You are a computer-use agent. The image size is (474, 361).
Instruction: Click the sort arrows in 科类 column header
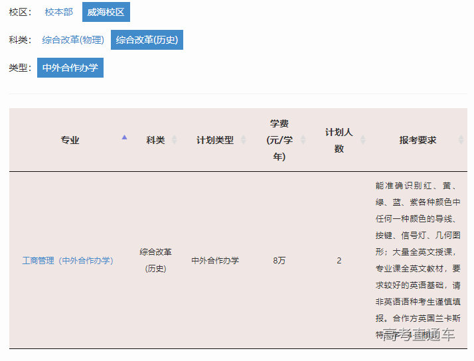174,140
